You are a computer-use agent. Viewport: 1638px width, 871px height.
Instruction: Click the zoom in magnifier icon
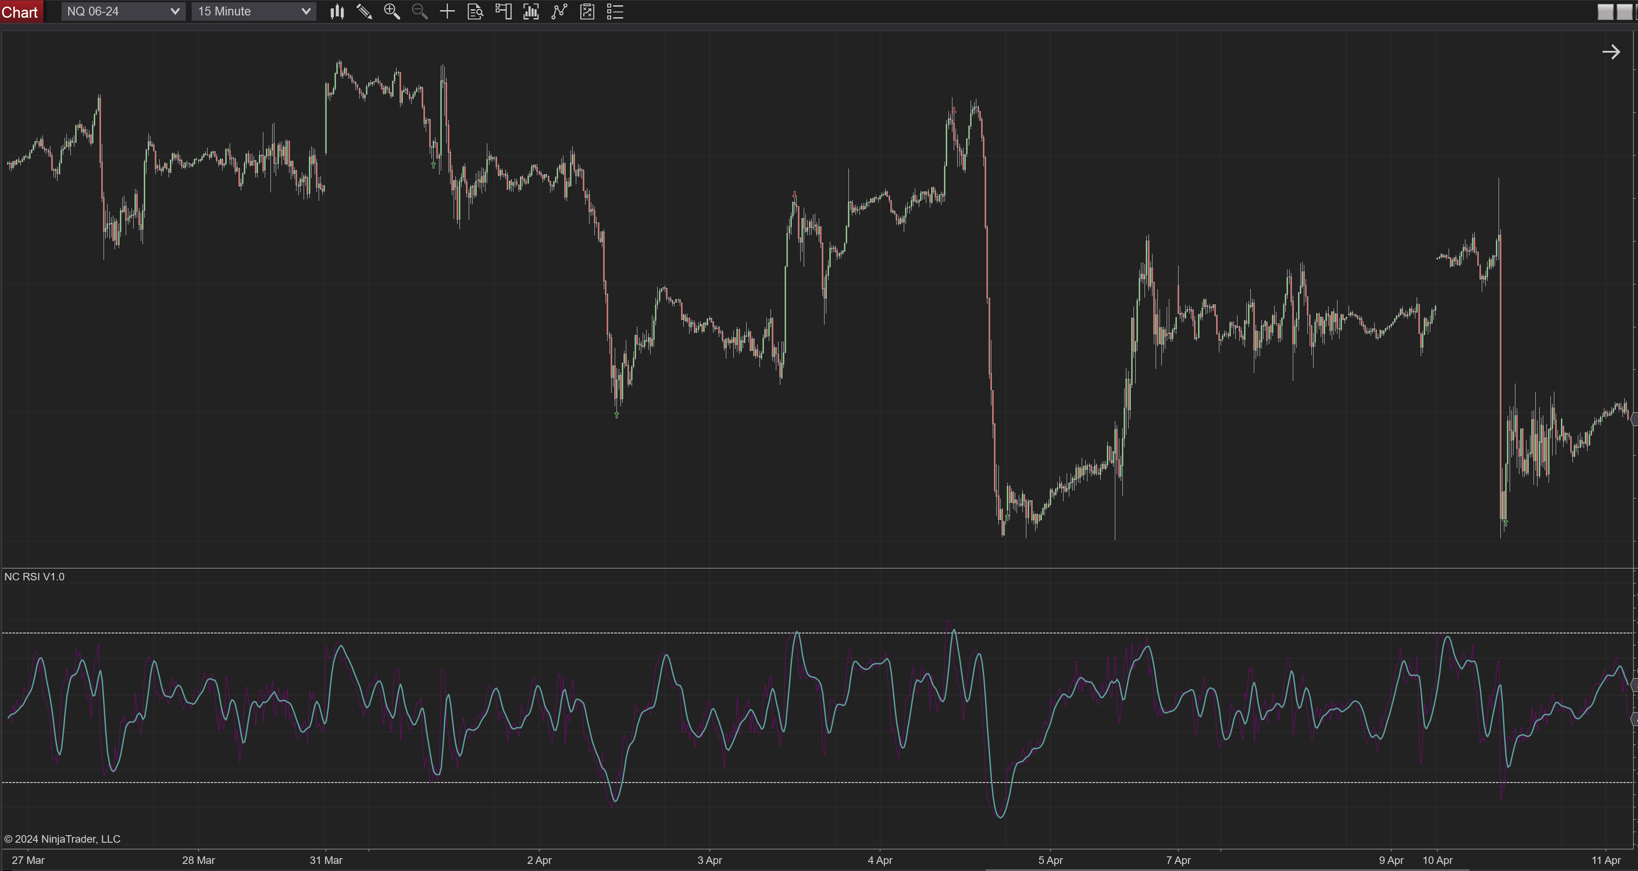tap(392, 12)
